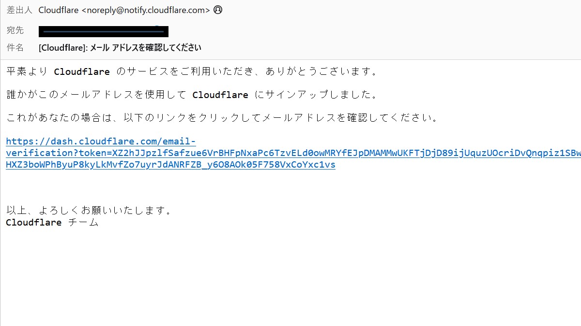This screenshot has height=326, width=581.
Task: Click the final link line starting HXZ3boWPh
Action: coord(170,165)
